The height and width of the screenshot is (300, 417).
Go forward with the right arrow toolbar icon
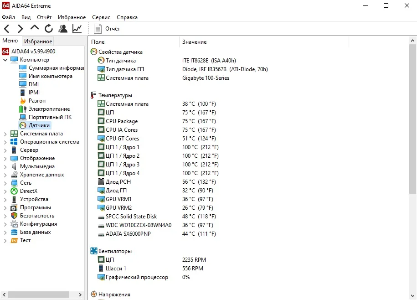[x=20, y=29]
